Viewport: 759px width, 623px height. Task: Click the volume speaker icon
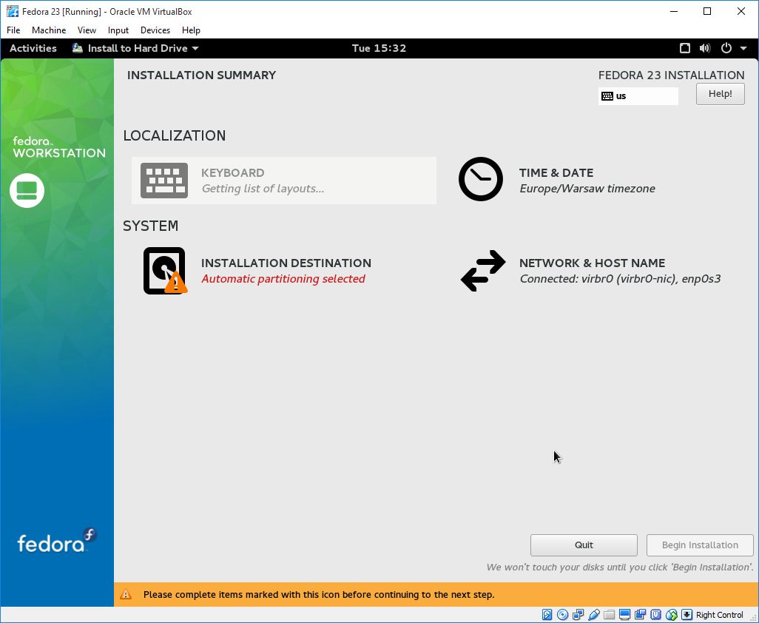click(705, 48)
